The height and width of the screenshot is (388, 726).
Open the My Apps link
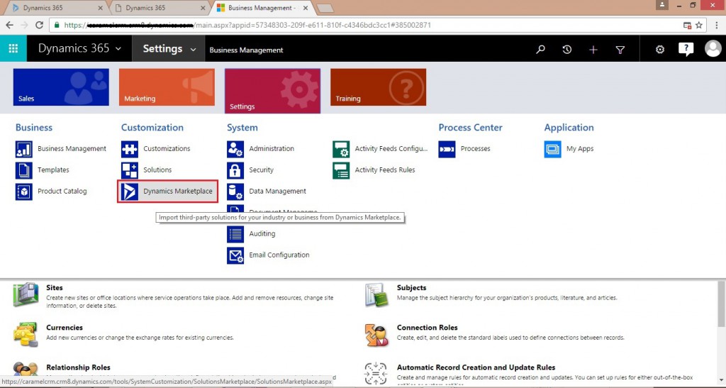click(580, 149)
